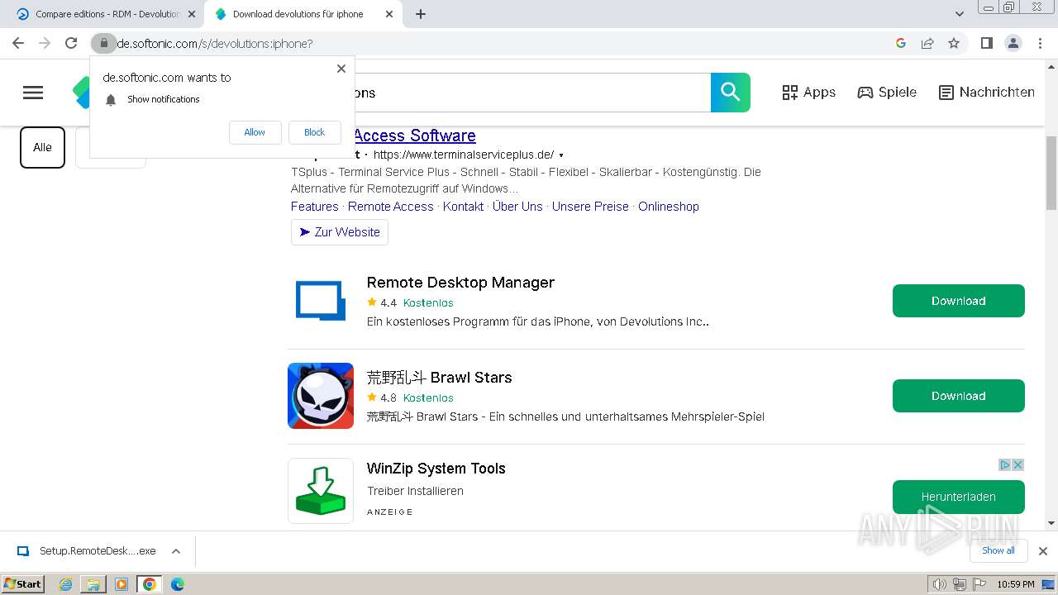Select Chrome taskbar icon
Screen dimensions: 1058x595
(x=150, y=584)
